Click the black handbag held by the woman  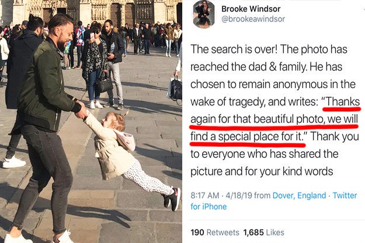pyautogui.click(x=105, y=84)
